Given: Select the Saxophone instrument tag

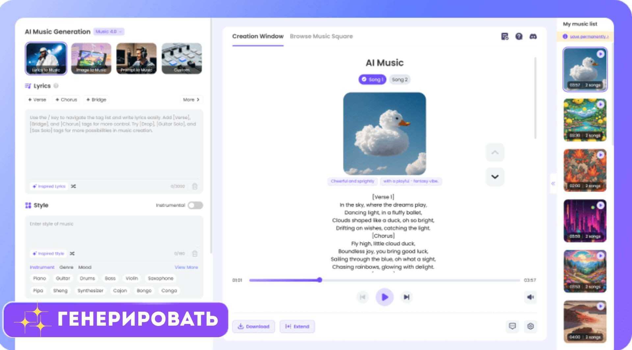Looking at the screenshot, I should [x=160, y=278].
